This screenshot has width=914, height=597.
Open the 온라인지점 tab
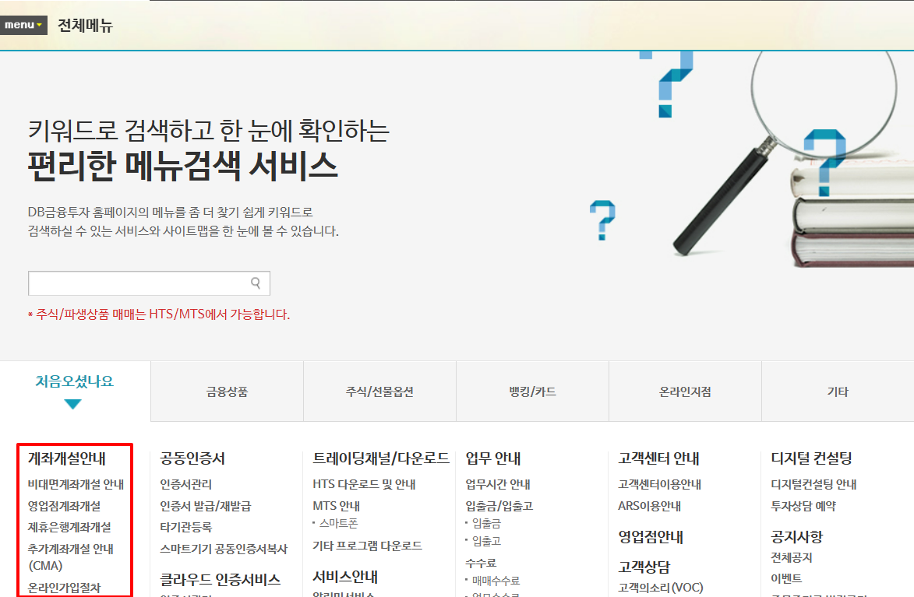click(x=685, y=391)
